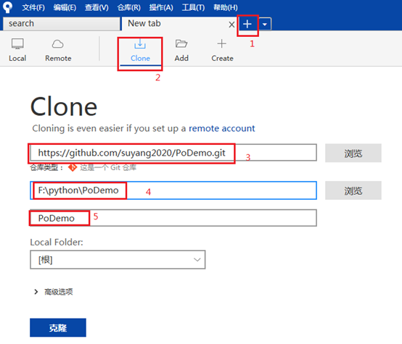The height and width of the screenshot is (344, 402).
Task: Click the Add repository folder icon
Action: tap(181, 50)
